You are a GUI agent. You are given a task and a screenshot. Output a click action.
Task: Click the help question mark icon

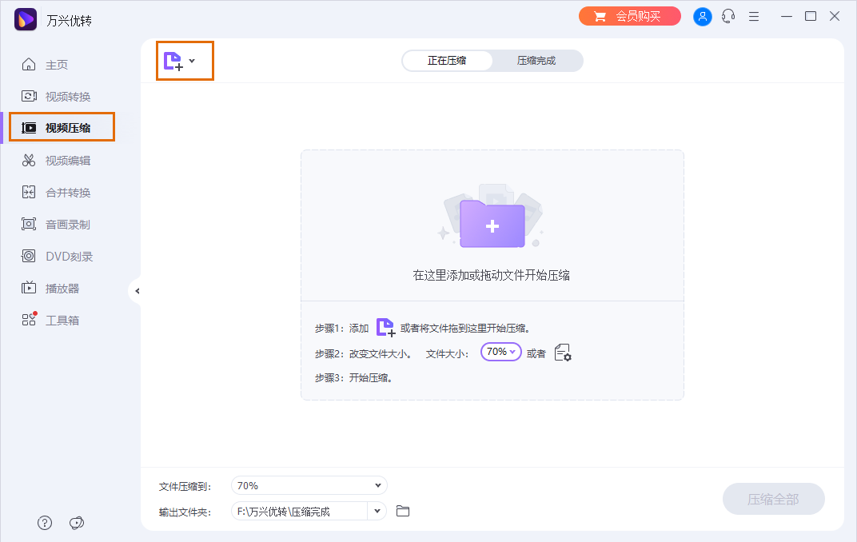tap(44, 522)
